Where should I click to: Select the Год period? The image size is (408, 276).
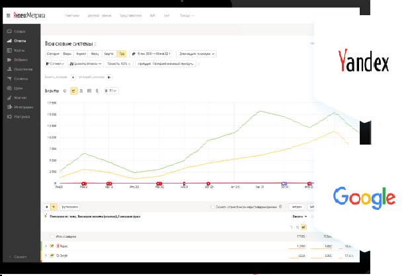122,53
